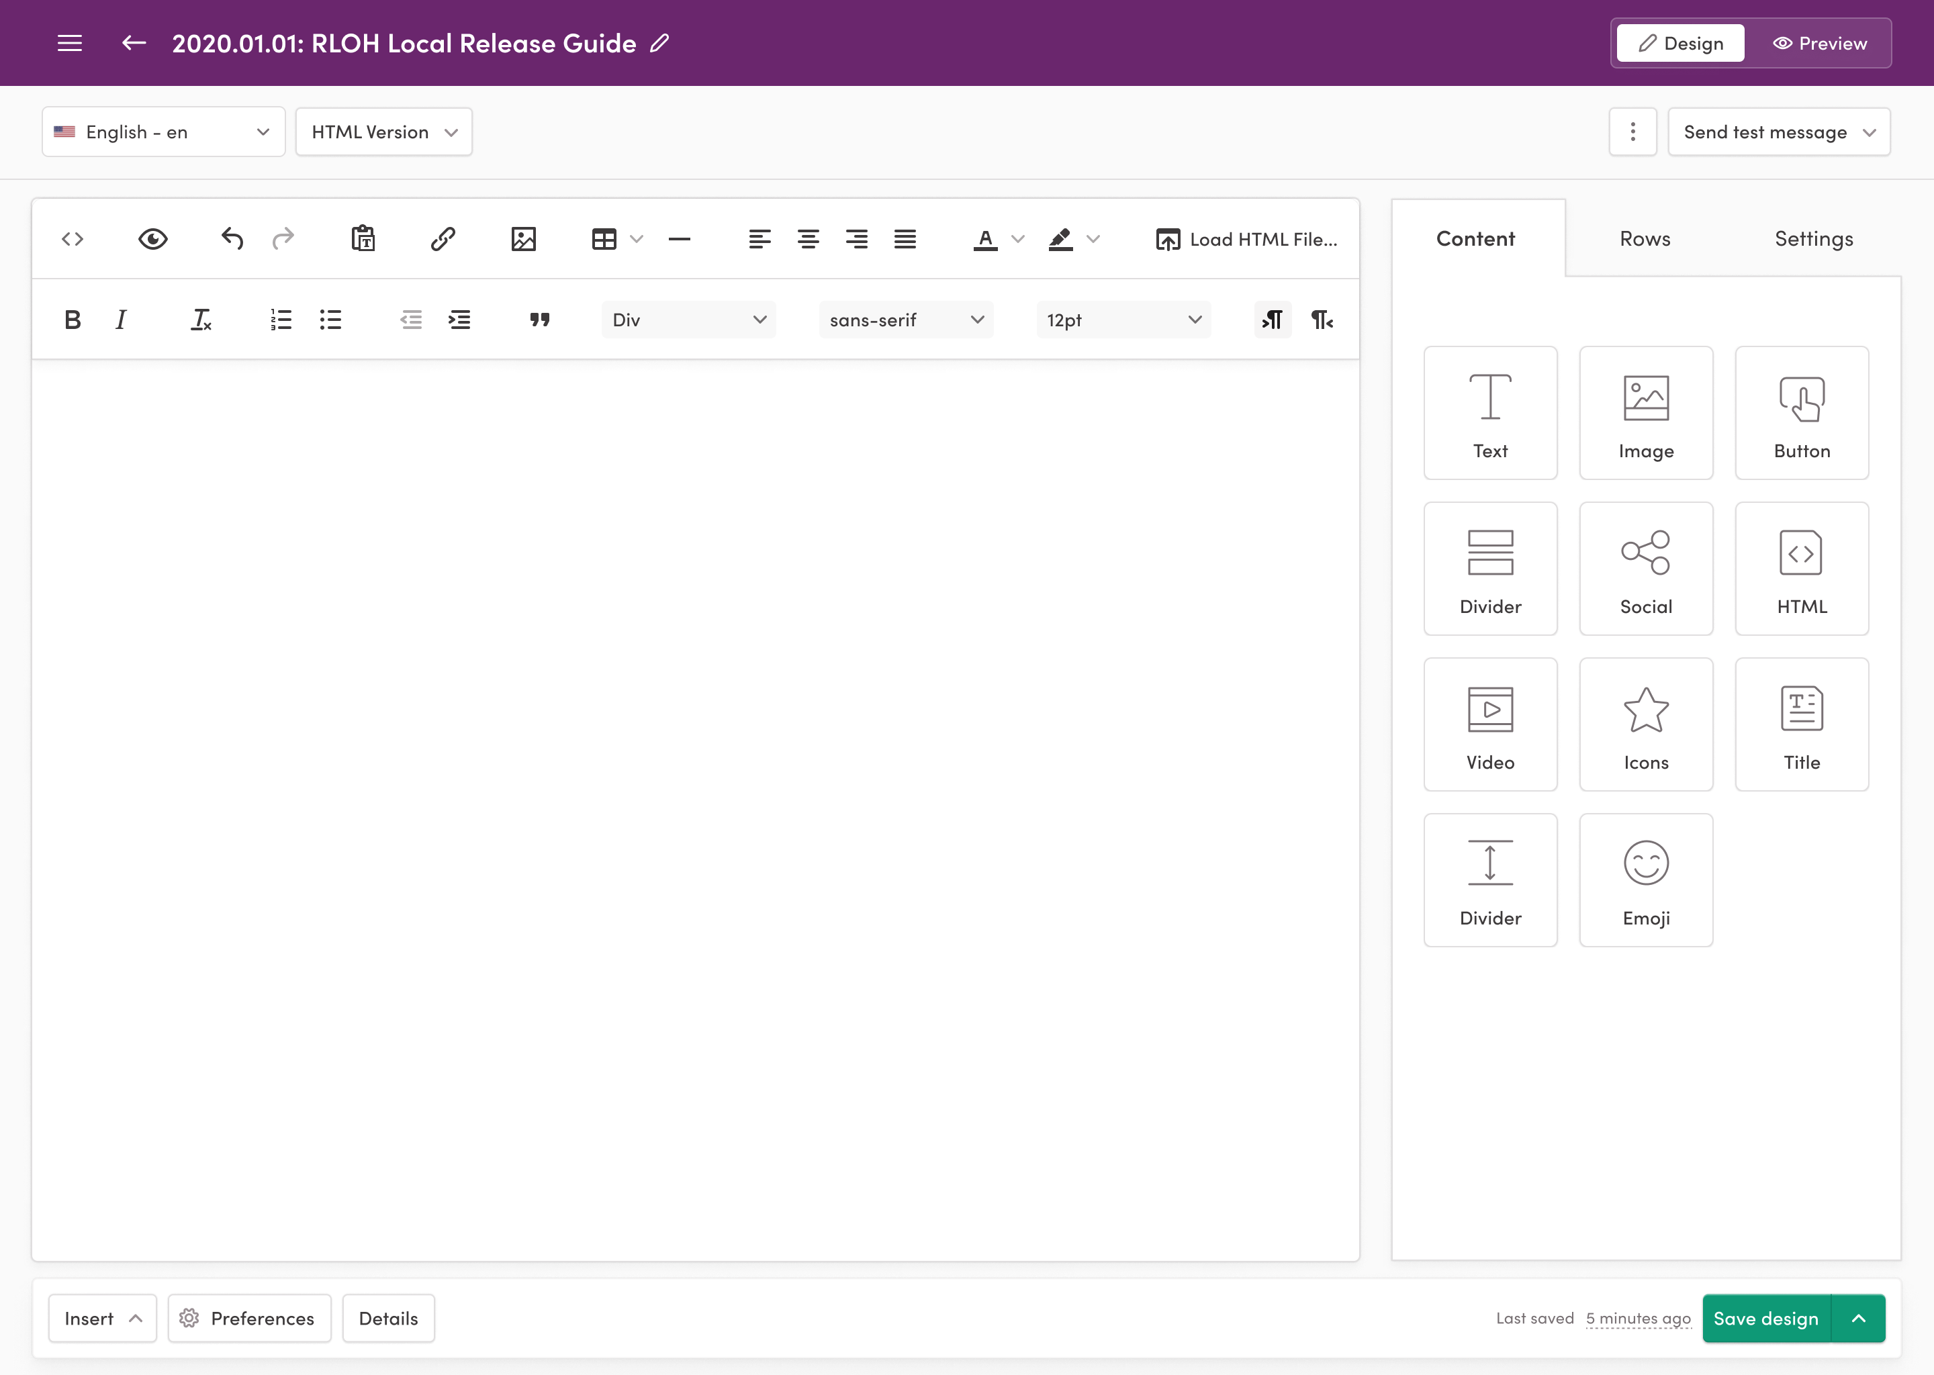
Task: Open the Preferences panel
Action: [249, 1319]
